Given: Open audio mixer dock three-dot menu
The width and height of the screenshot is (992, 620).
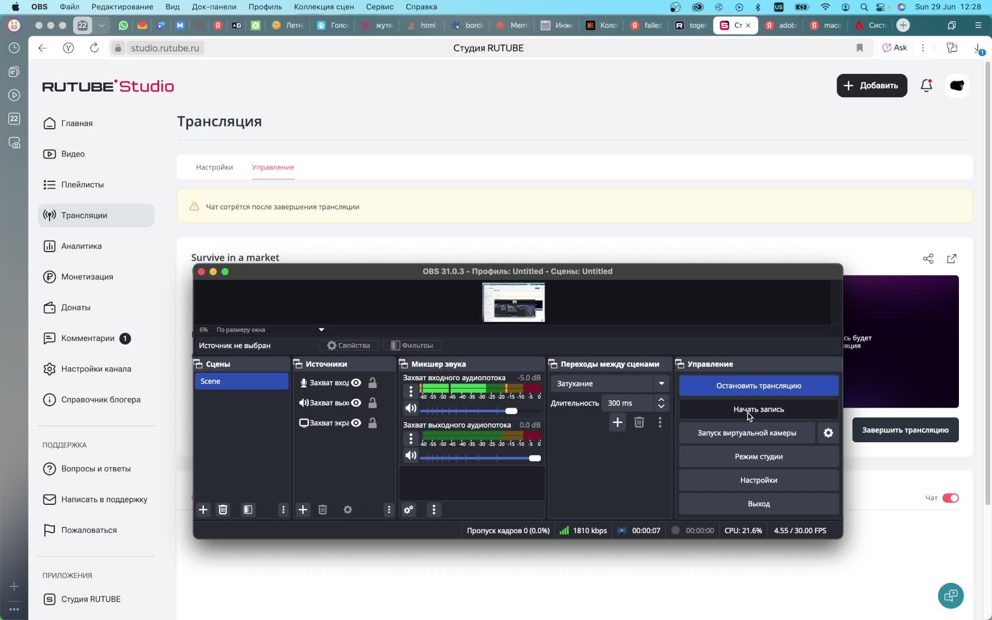Looking at the screenshot, I should tap(434, 509).
